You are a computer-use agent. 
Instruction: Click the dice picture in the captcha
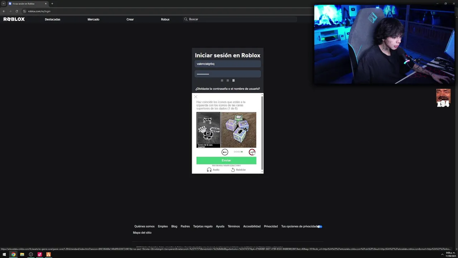[x=238, y=130]
